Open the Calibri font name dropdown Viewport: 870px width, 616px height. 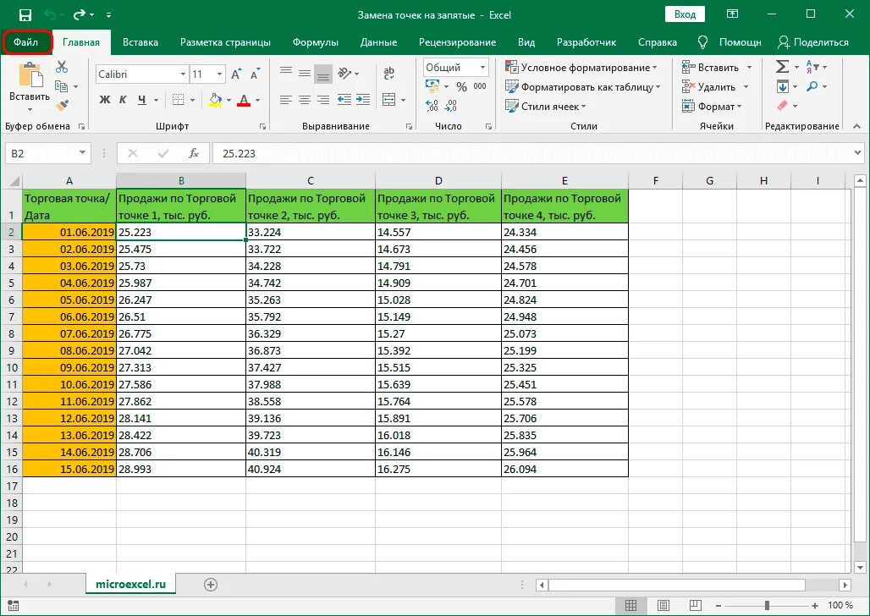(x=183, y=74)
